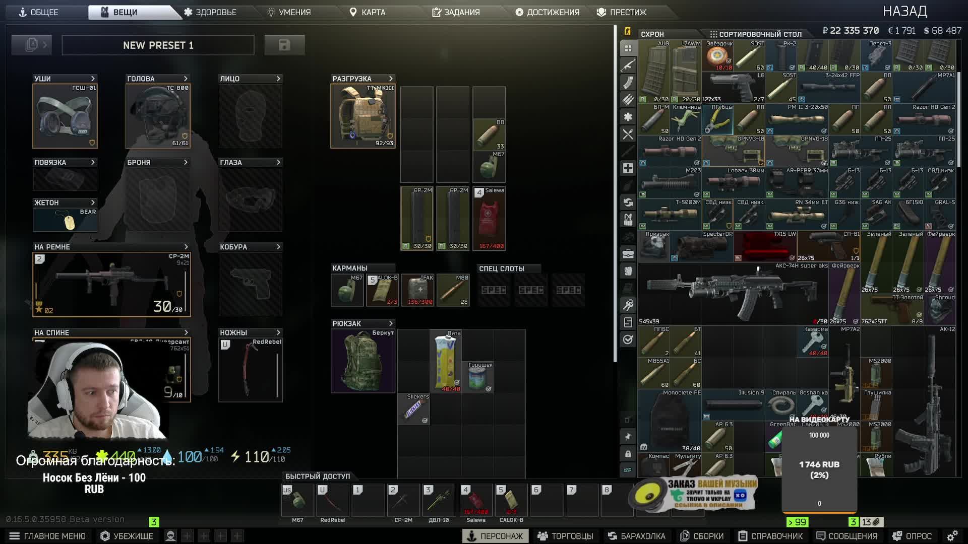Select the cases briefcase filter in sidebar
The height and width of the screenshot is (544, 968).
(628, 254)
